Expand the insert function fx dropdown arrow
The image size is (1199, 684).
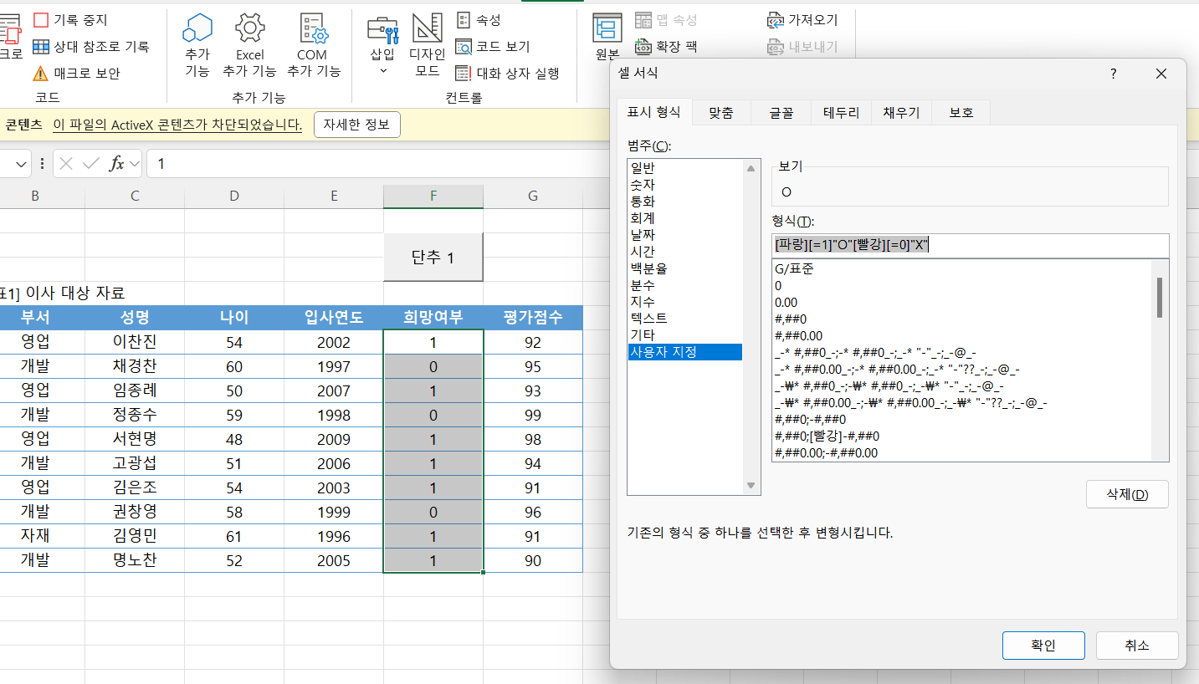click(135, 164)
